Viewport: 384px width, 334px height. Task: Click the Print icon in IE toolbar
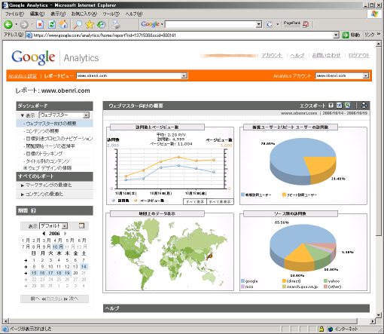116,24
